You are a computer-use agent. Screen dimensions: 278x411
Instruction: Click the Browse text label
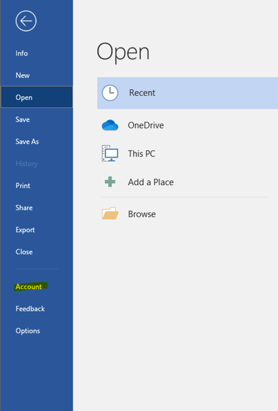click(x=142, y=214)
